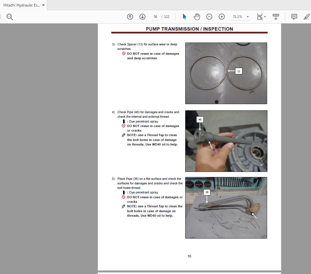Expand the fit page options dropdown arrow

(x=265, y=17)
